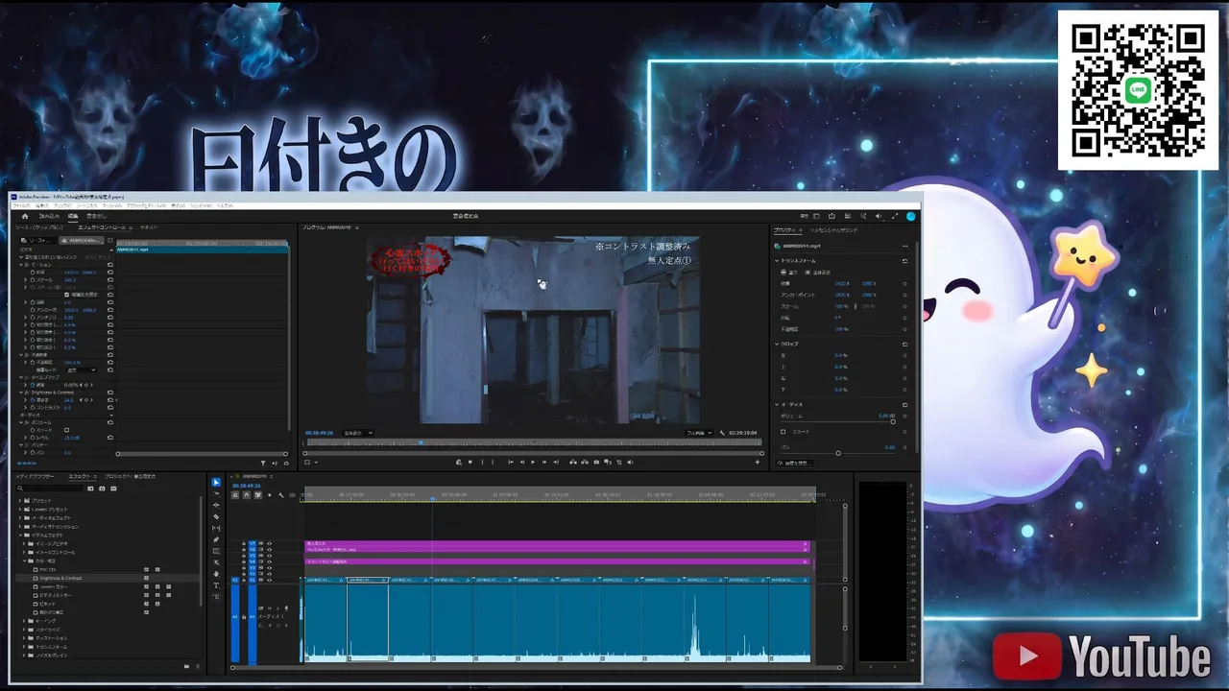The image size is (1229, 691).
Task: Toggle Bypass checkbox under Volume in Effect Controls
Action: point(66,430)
